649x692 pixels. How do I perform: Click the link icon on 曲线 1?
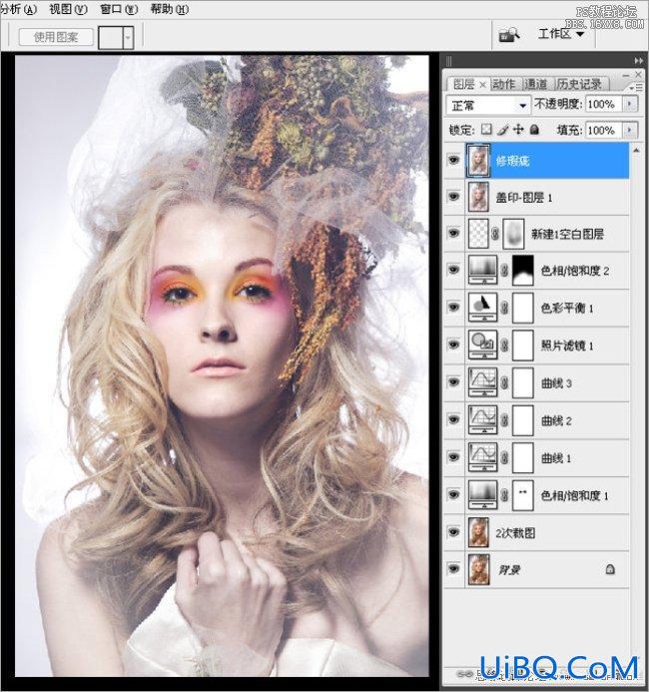pos(505,457)
